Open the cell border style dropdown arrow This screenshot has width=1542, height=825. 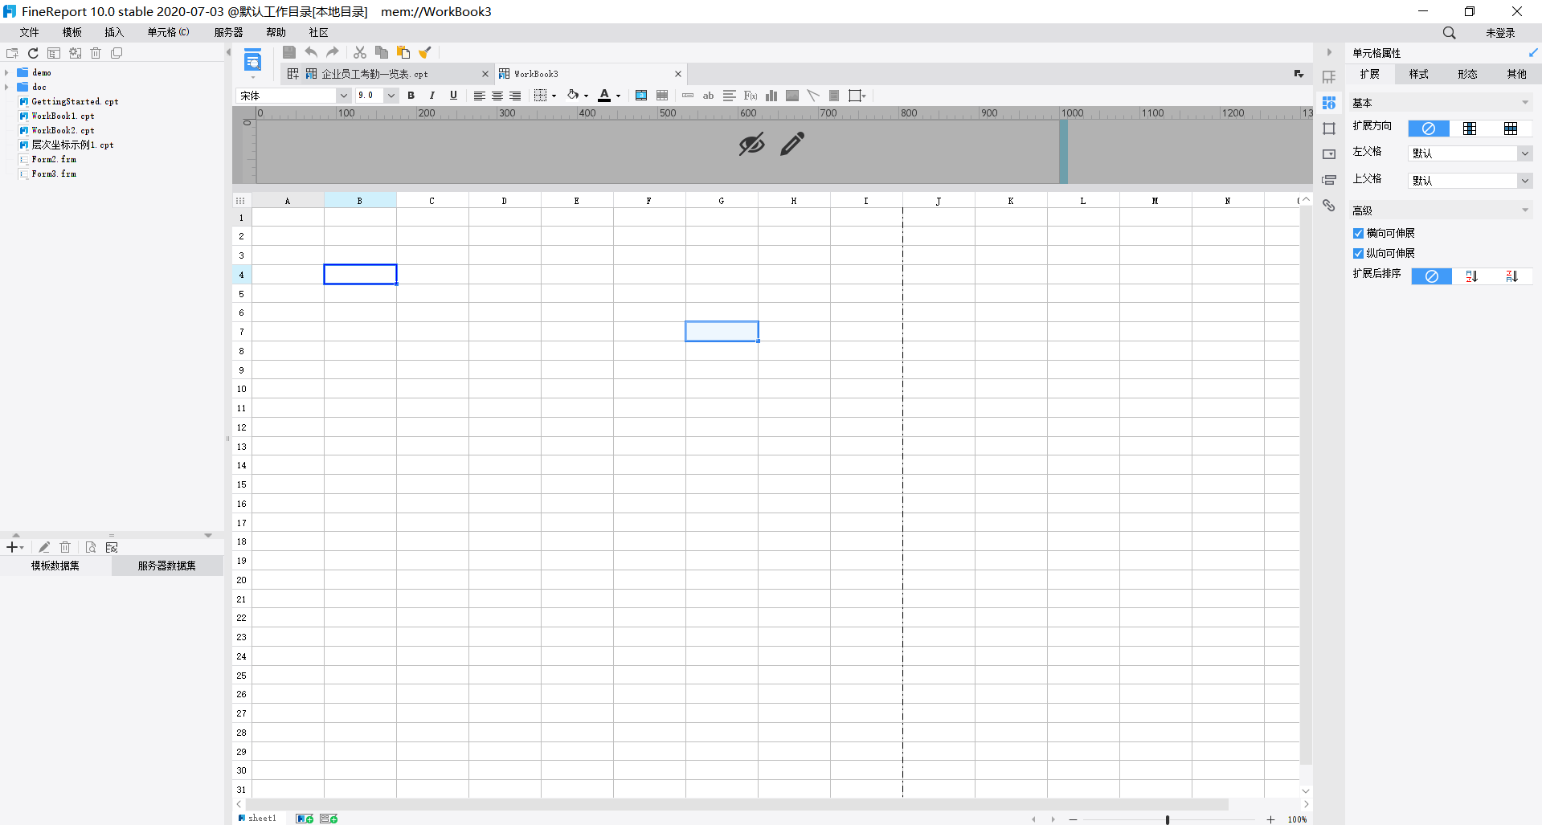tap(554, 96)
